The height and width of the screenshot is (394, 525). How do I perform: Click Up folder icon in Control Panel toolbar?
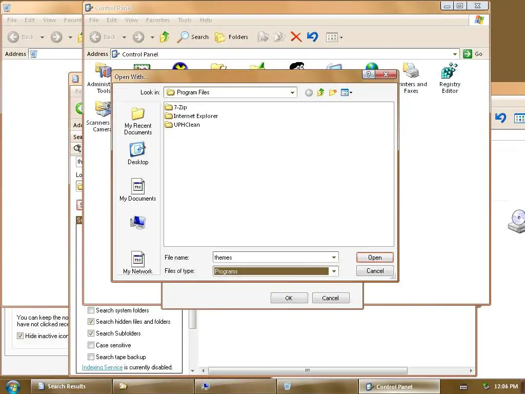[165, 37]
